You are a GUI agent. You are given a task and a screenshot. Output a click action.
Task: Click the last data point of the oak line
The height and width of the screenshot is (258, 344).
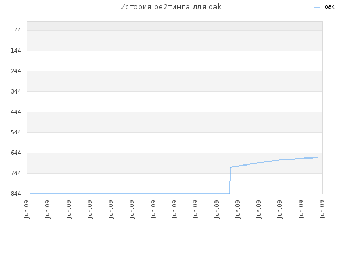click(318, 157)
